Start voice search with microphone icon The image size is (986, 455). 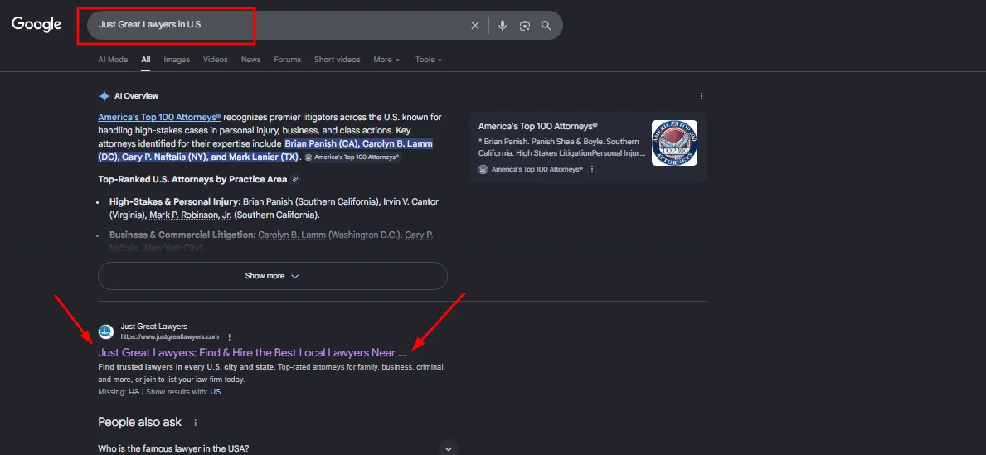502,26
